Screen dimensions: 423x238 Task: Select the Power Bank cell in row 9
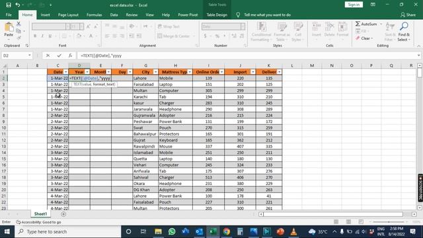pos(175,122)
